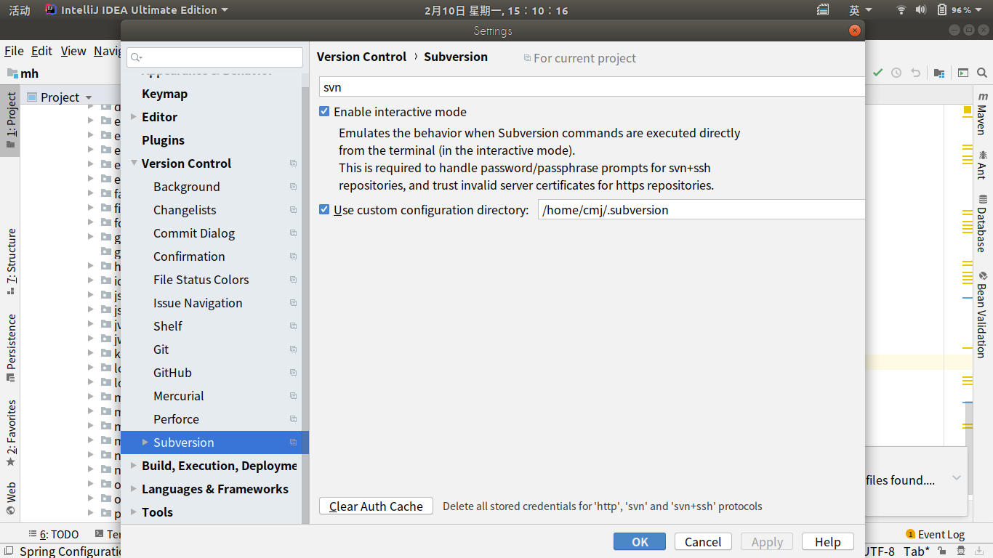Open Project Structure folder icon in IDE toolbar

point(939,73)
